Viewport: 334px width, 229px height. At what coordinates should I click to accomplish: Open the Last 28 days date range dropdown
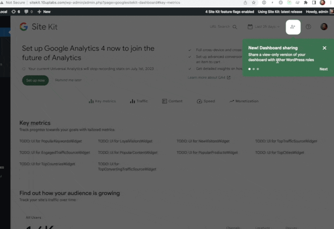pos(264,27)
